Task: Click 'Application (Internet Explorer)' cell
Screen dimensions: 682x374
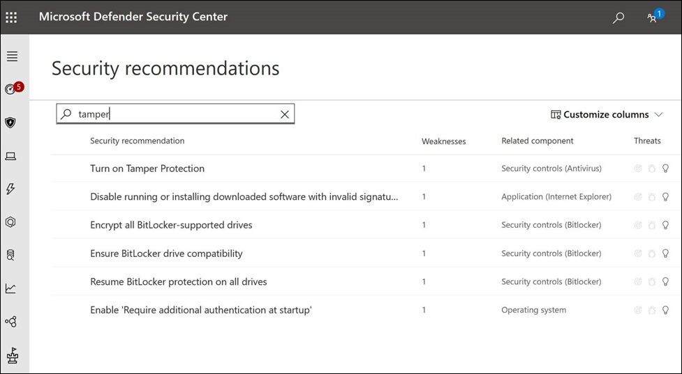Action: click(556, 196)
